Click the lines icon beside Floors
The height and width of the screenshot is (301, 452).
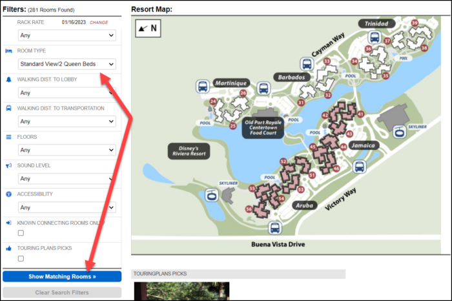[x=8, y=137]
